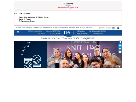This screenshot has width=136, height=102.
Task: Open the hamburger menu in UACJ navbar
Action: (x=18, y=32)
